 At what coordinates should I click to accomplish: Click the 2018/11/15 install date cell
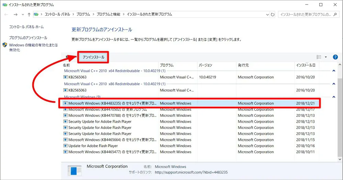(x=306, y=140)
